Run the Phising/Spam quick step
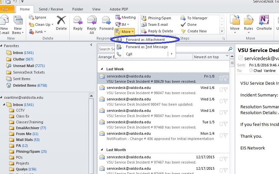Screen dimensions: 279x174 (x=156, y=18)
